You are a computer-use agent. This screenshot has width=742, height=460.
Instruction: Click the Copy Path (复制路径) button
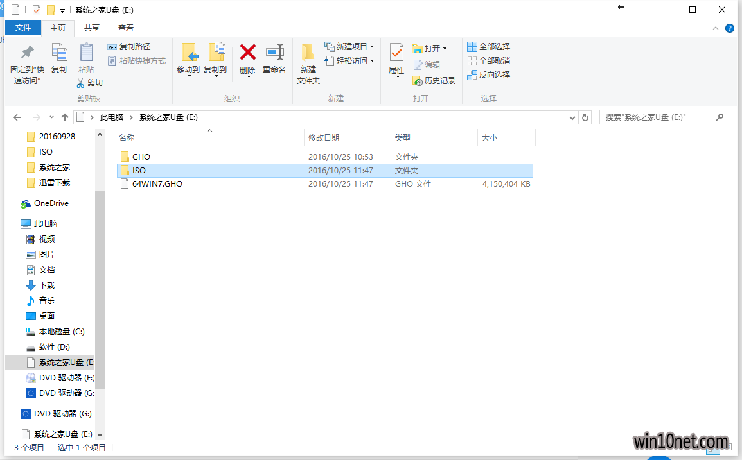[129, 47]
